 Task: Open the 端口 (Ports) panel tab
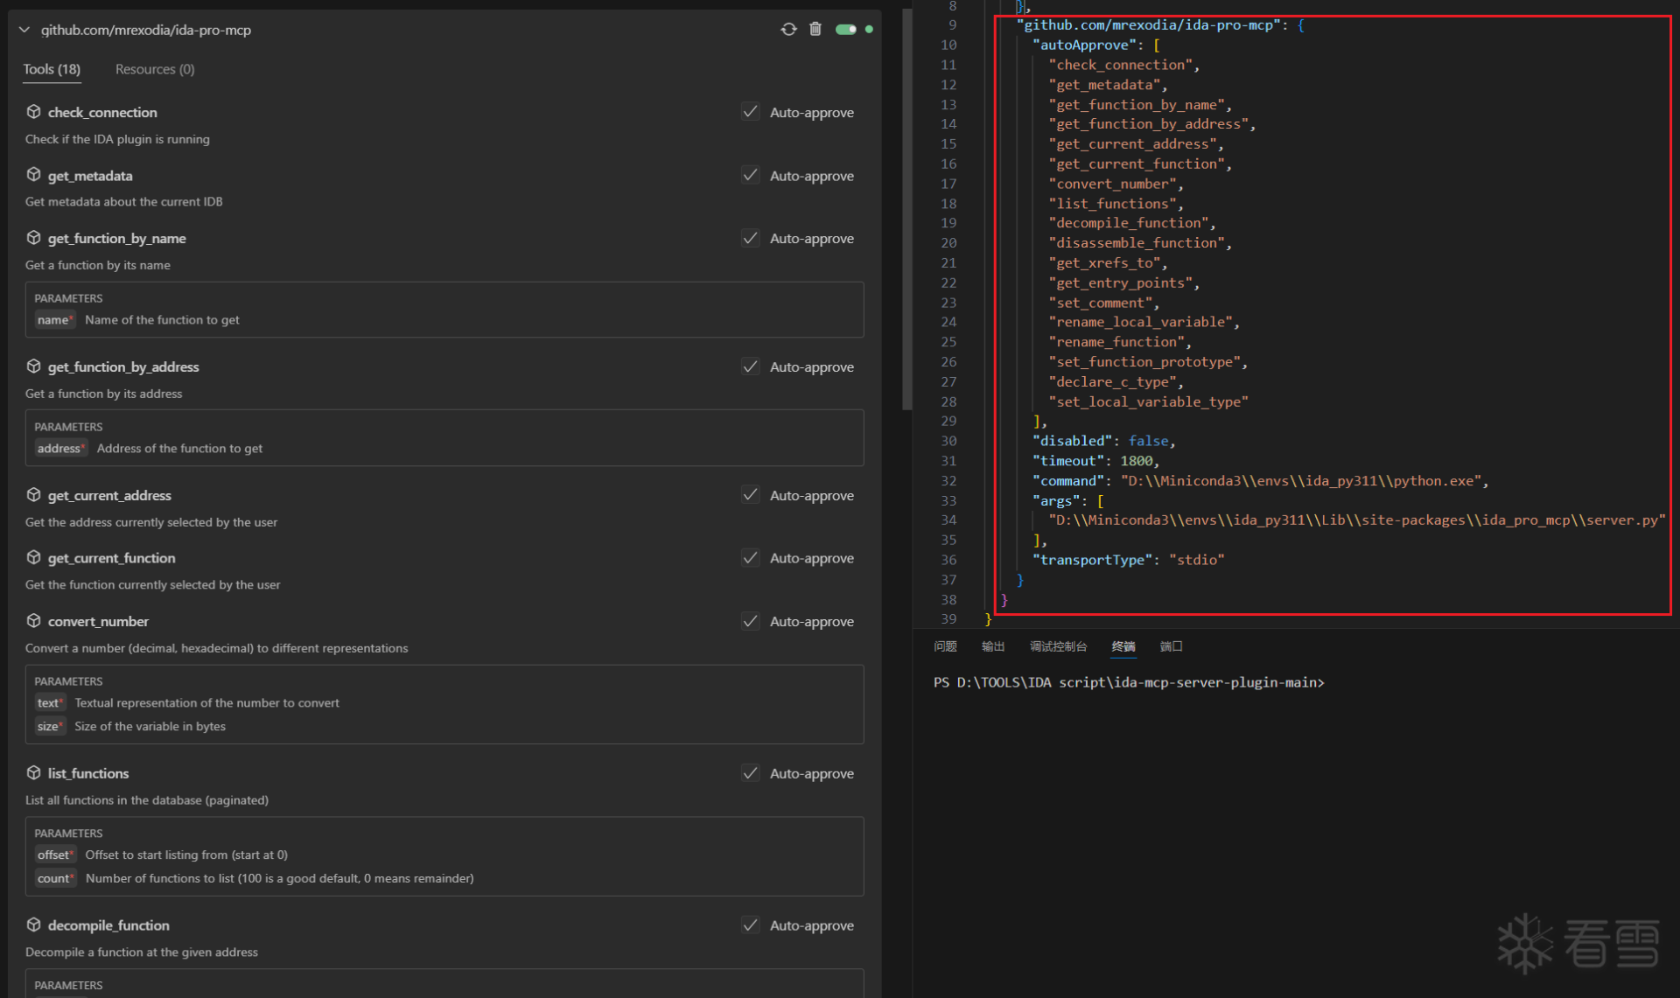point(1171,646)
